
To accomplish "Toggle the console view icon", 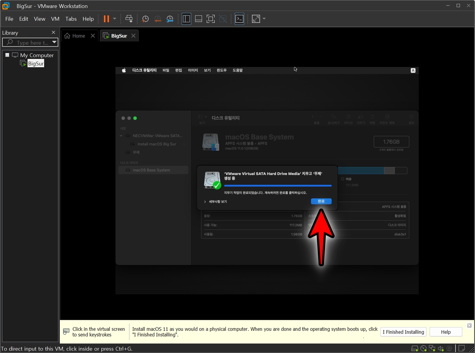I will pos(239,19).
